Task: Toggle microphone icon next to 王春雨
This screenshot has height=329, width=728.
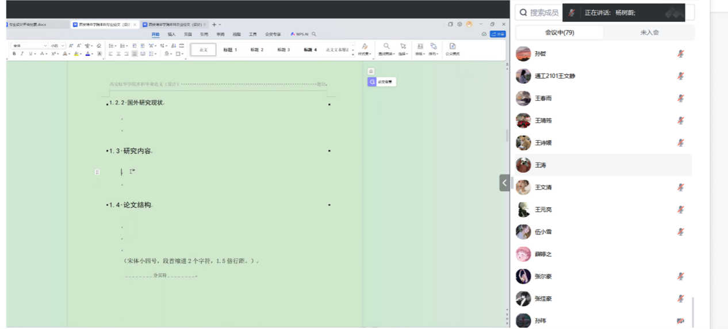Action: point(681,98)
